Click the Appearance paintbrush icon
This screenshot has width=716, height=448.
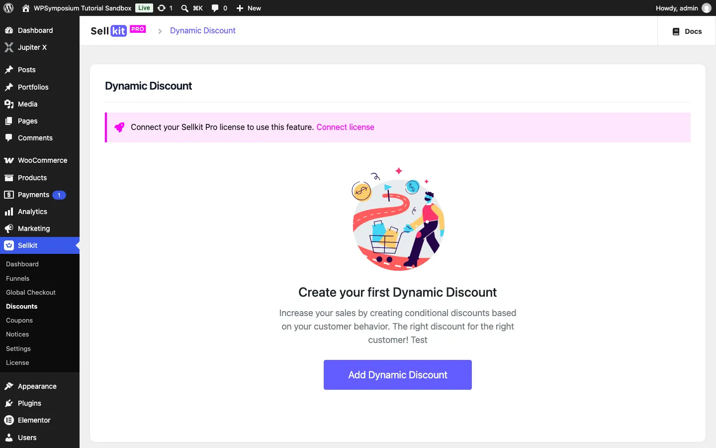9,386
